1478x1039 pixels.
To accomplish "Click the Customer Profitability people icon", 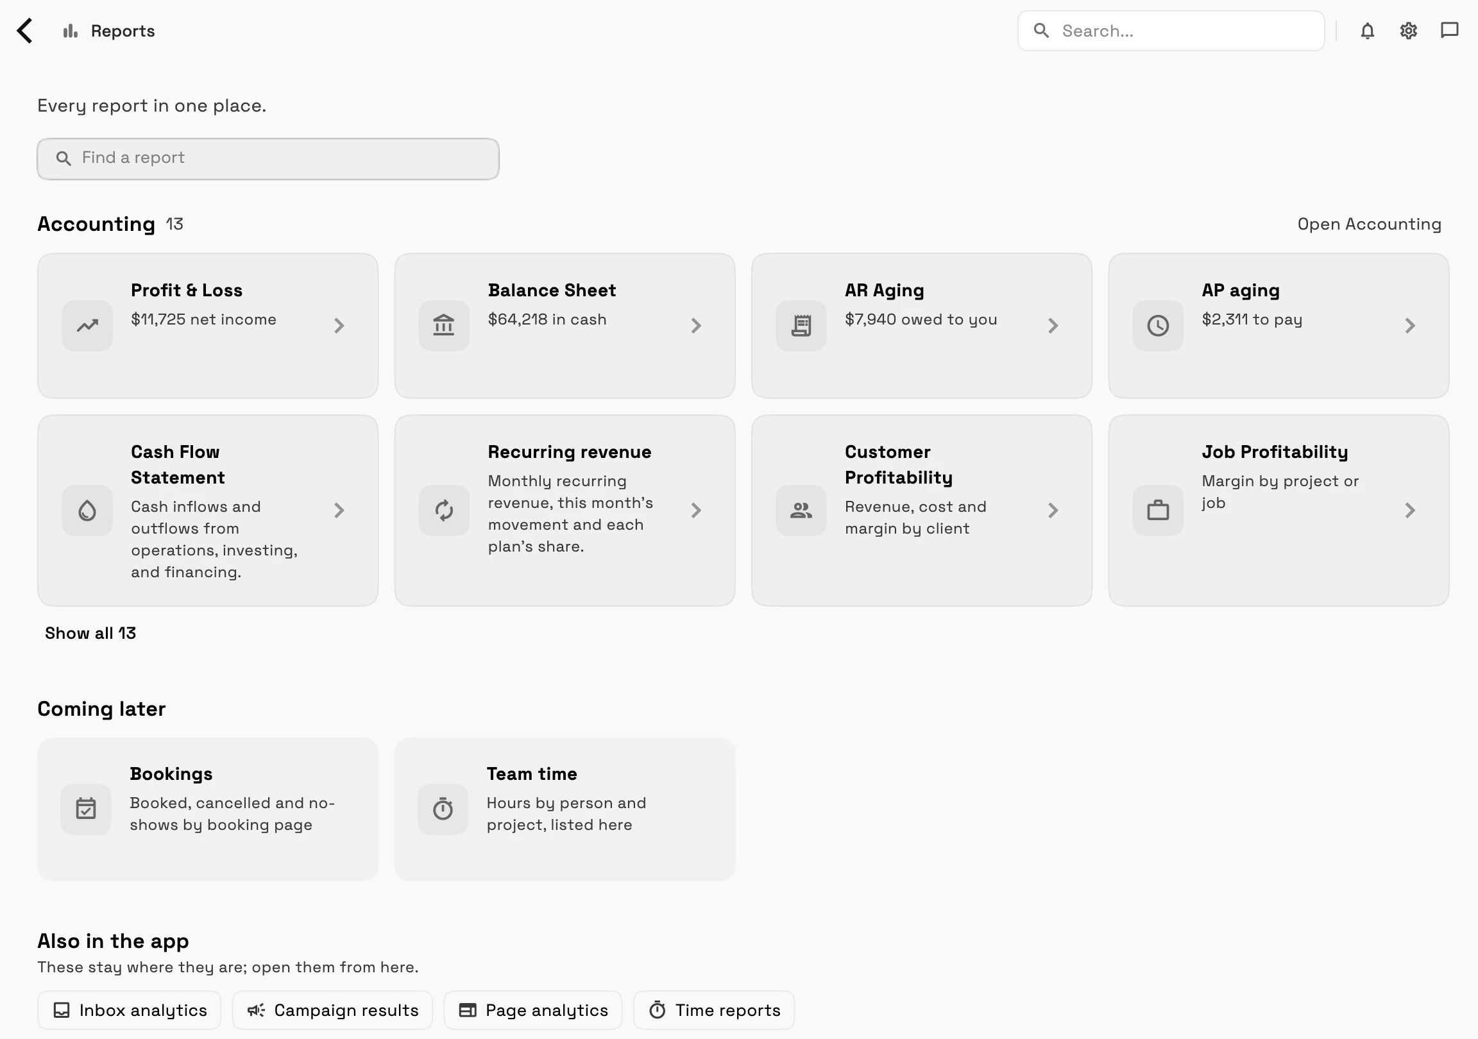I will coord(801,511).
